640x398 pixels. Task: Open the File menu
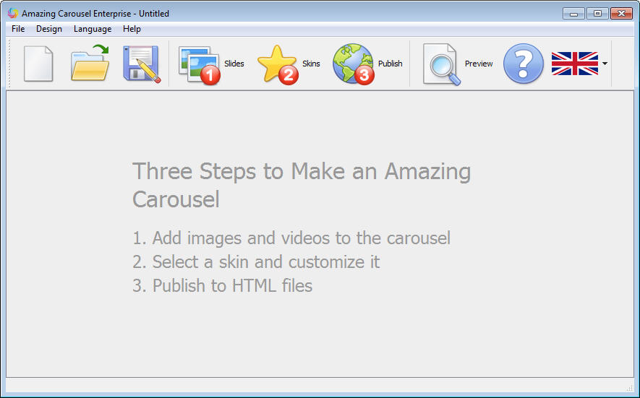[18, 29]
